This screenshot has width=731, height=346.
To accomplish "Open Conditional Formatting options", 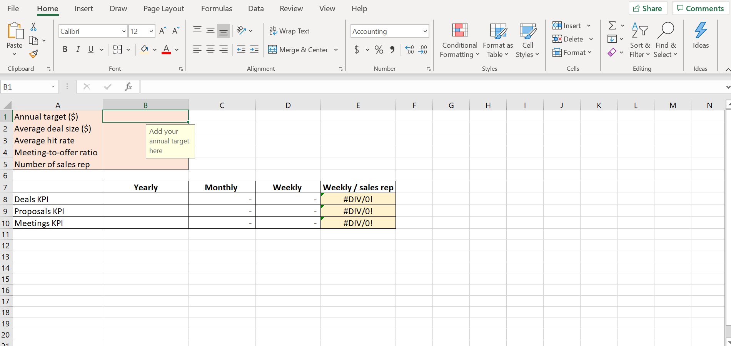I will pos(459,40).
